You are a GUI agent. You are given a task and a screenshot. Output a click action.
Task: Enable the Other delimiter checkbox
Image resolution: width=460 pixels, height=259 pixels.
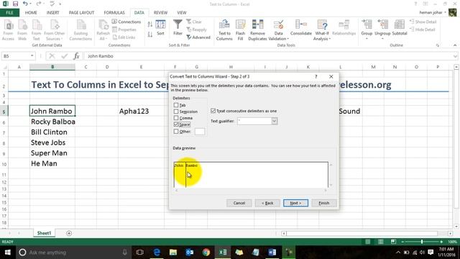(176, 132)
